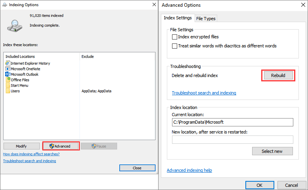Click the Microsoft Outlook location icon
The image size is (308, 190).
[x=8, y=74]
